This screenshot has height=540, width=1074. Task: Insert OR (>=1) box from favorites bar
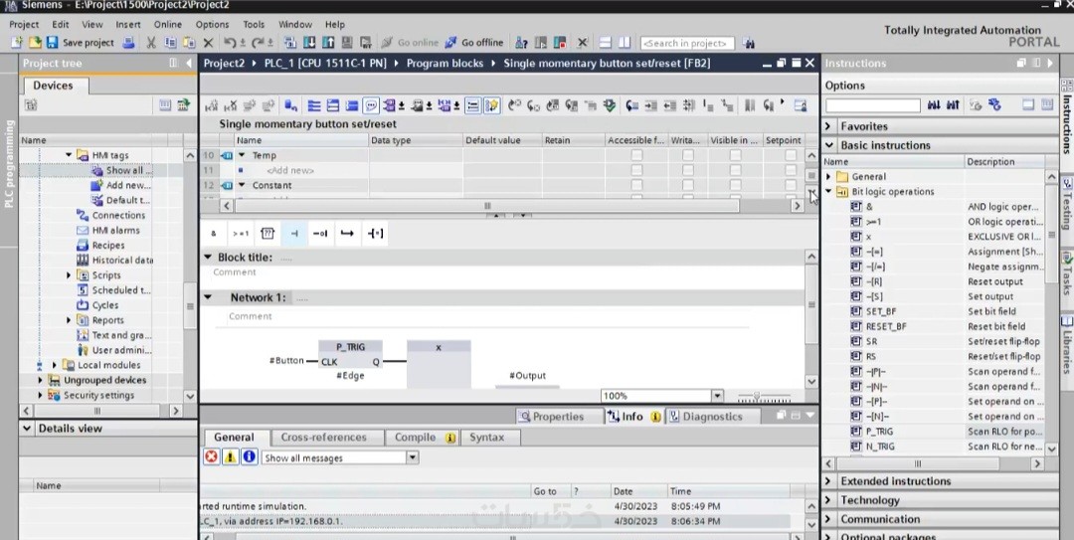tap(241, 234)
